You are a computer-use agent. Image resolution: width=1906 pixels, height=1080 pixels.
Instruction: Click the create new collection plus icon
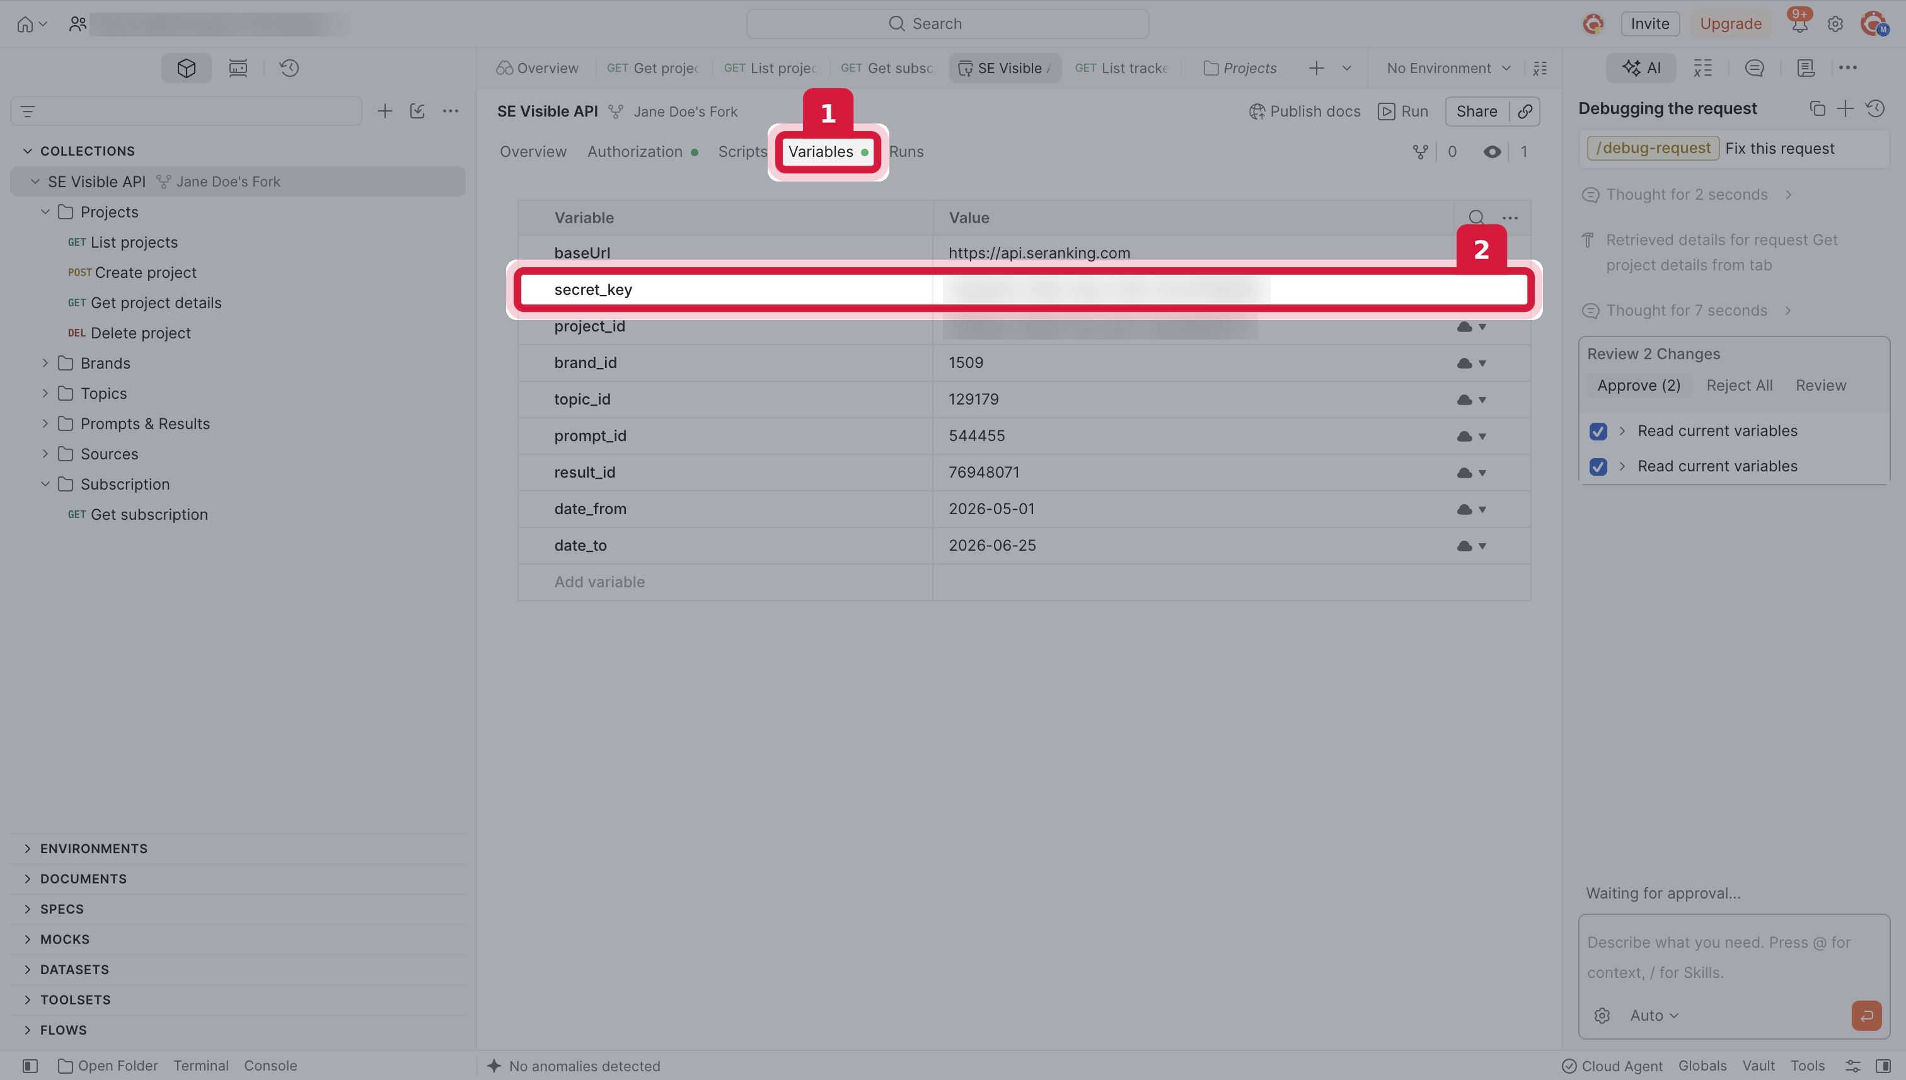[x=385, y=112]
